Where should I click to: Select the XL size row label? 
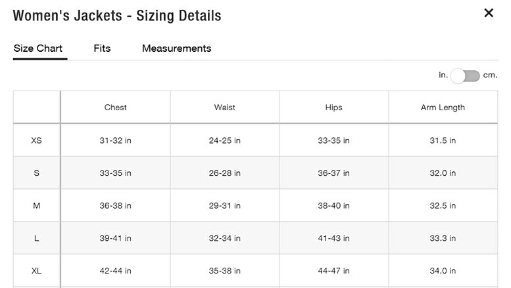click(37, 271)
